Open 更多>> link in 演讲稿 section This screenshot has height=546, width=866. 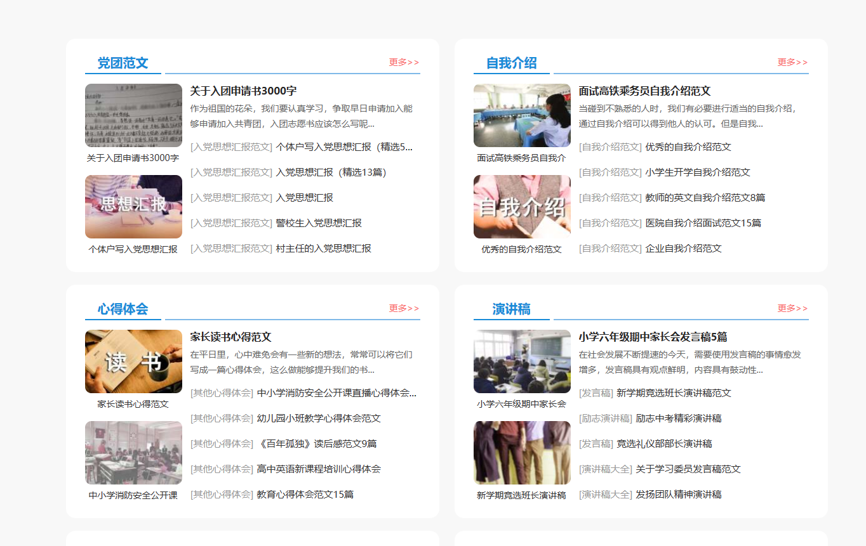(792, 308)
